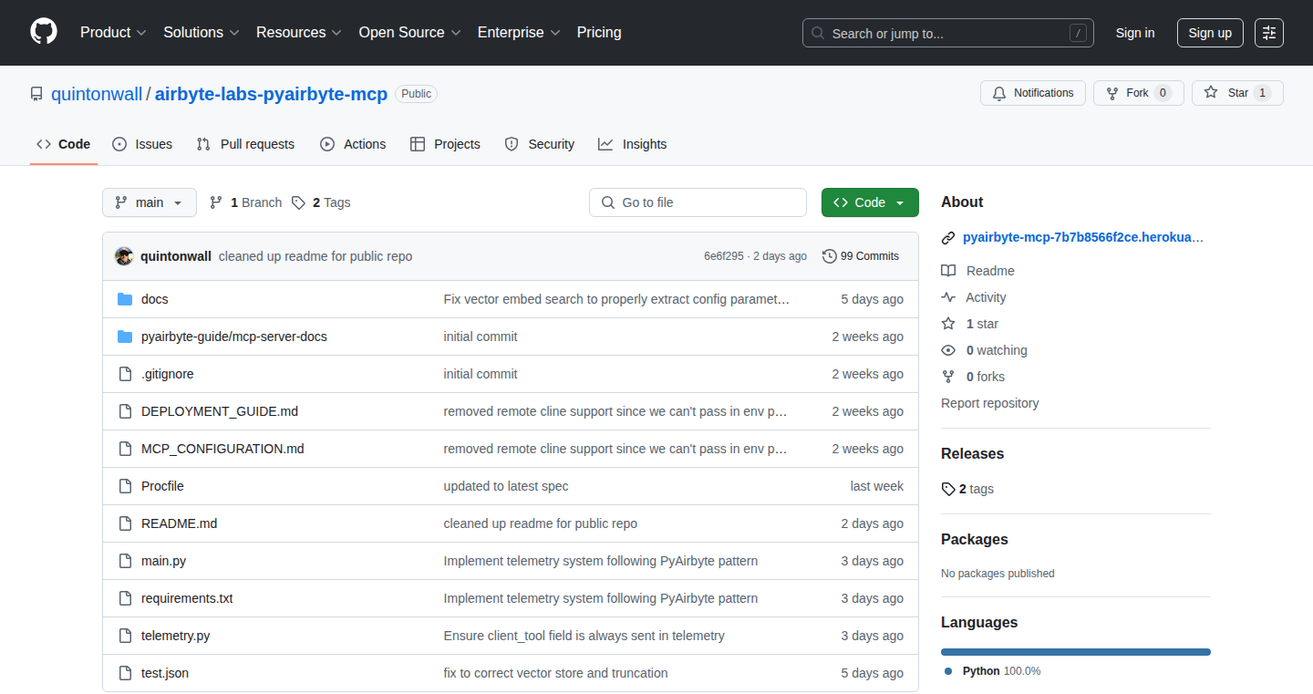
Task: Click the file icon beside main.py
Action: pyautogui.click(x=125, y=561)
